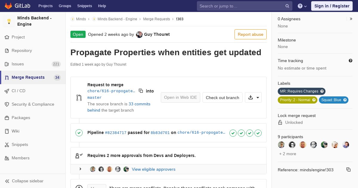Image resolution: width=358 pixels, height=188 pixels.
Task: Copy source branch name icon
Action: tap(141, 91)
